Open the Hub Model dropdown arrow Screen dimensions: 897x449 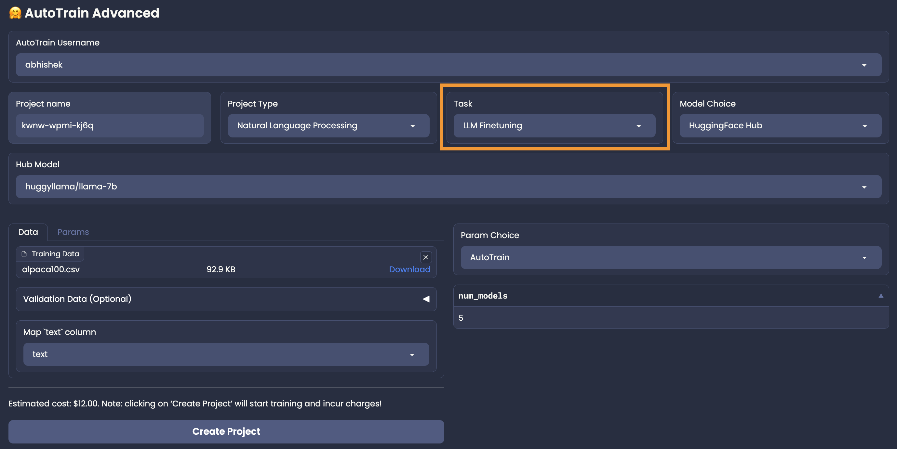click(864, 187)
